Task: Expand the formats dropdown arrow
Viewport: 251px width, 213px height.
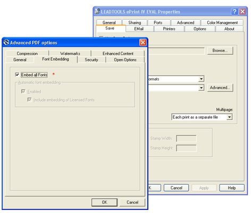Action: point(201,79)
